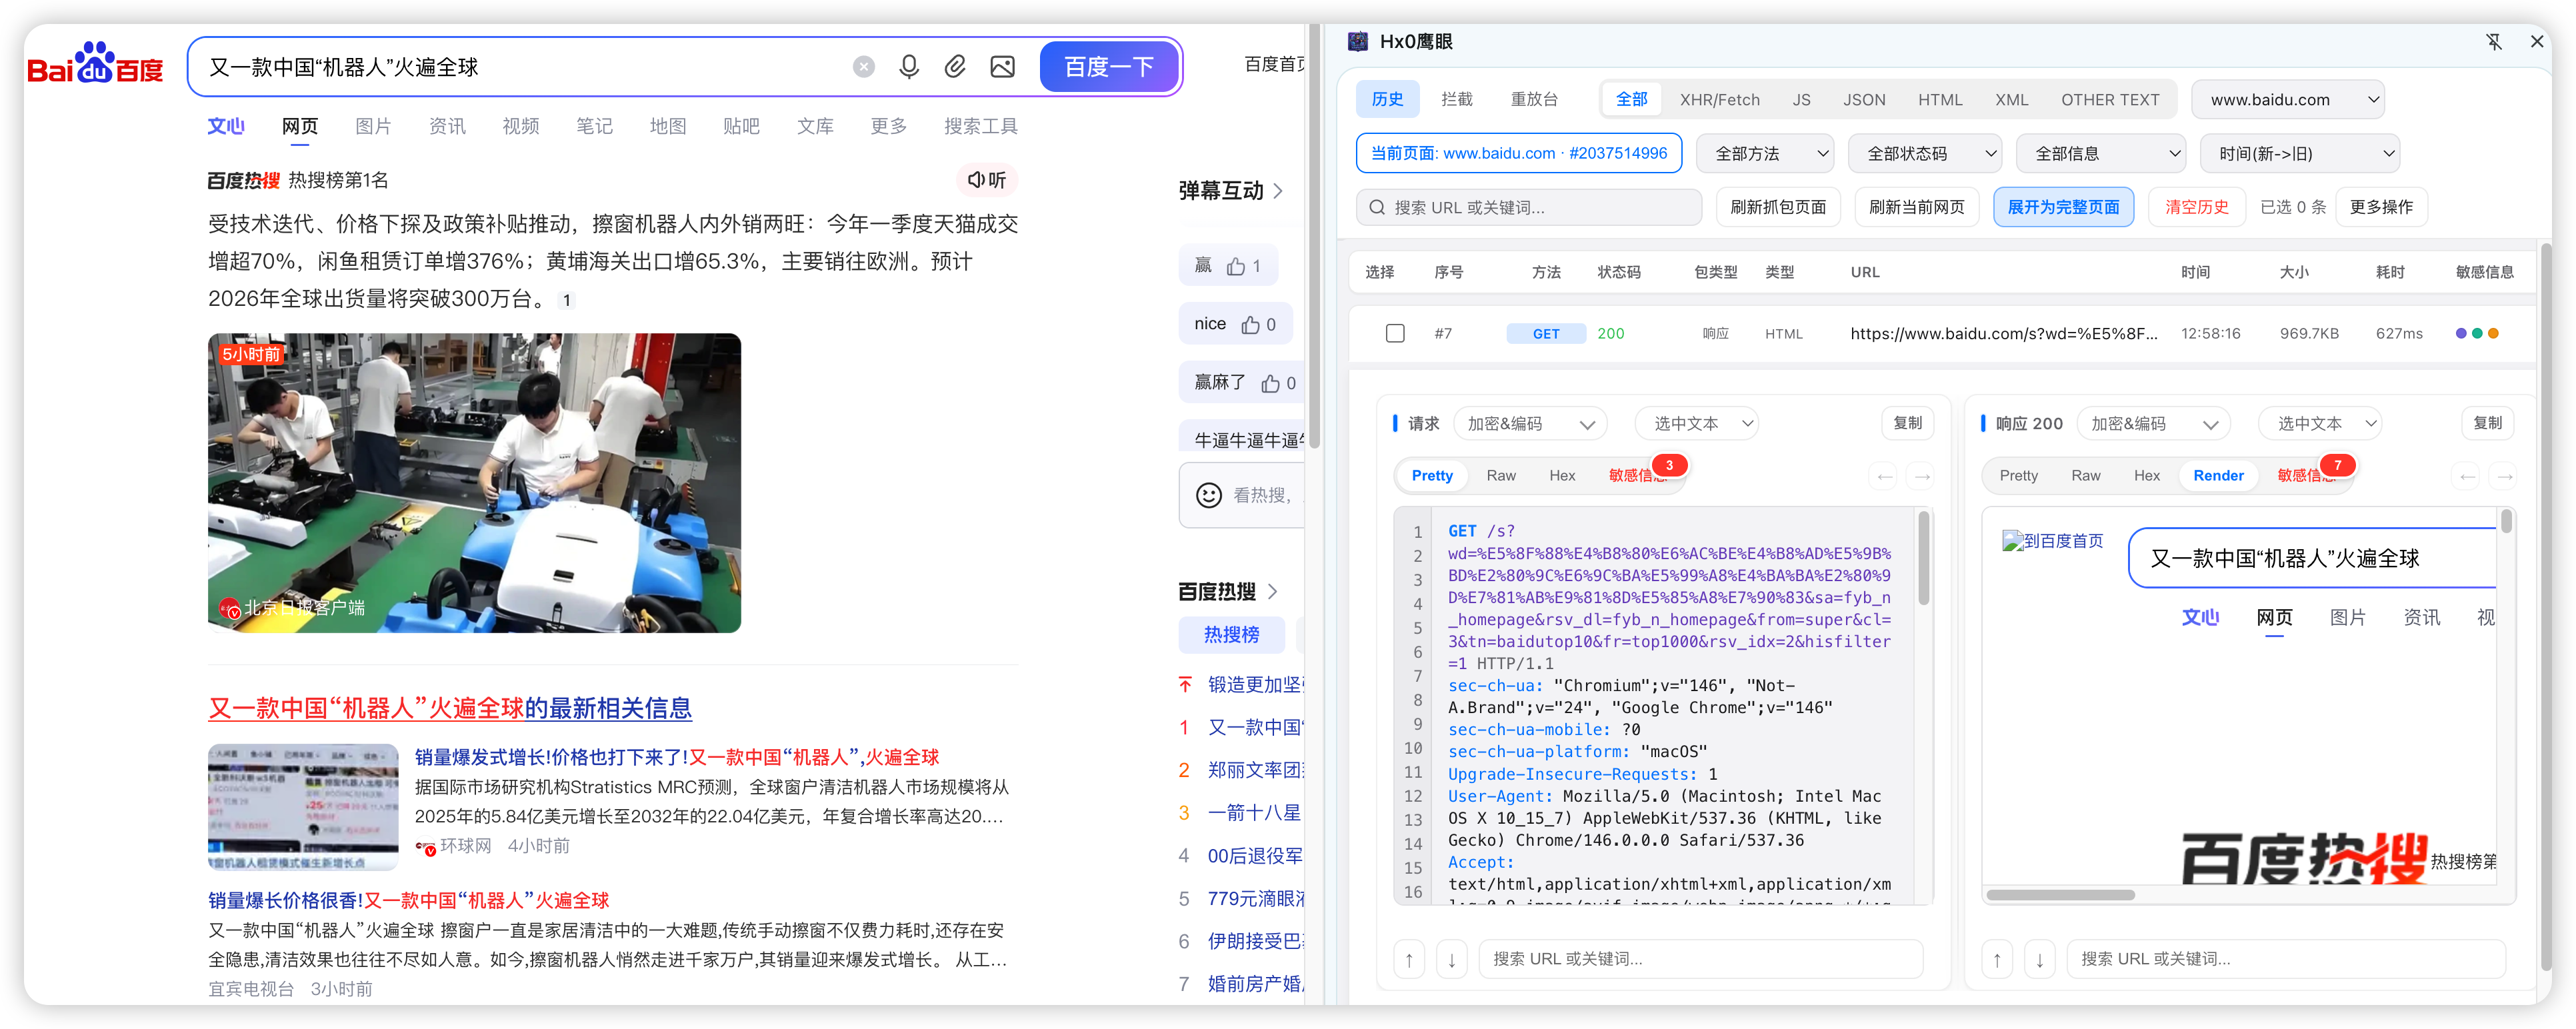Filter by JSON type
This screenshot has width=2576, height=1029.
pos(1864,100)
